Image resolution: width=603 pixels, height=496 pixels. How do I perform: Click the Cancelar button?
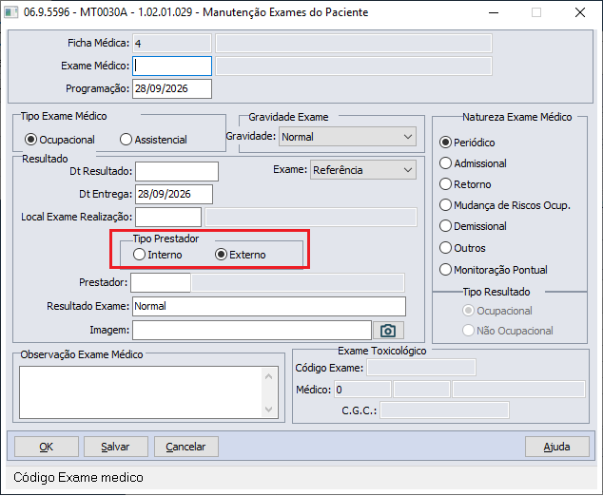[x=186, y=447]
